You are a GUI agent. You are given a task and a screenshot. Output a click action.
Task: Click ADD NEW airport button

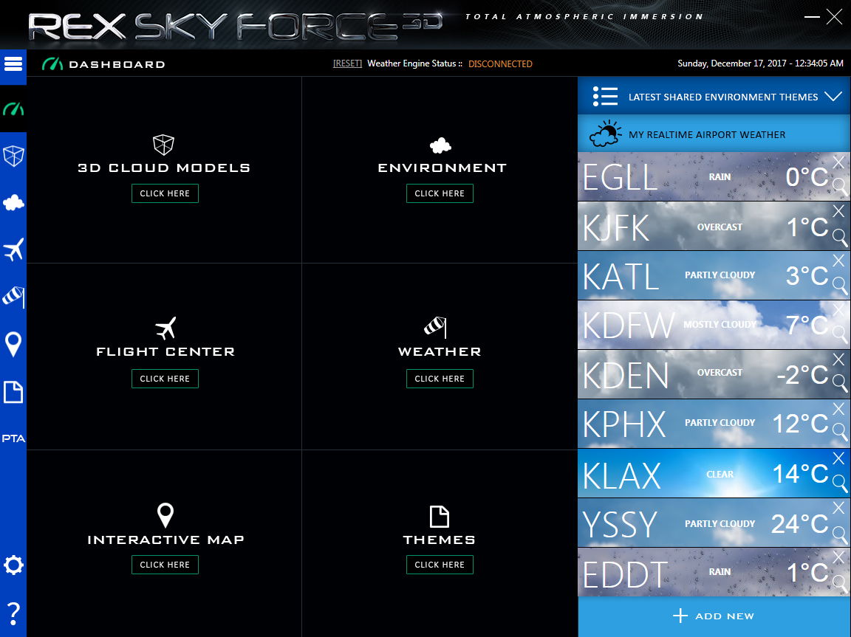point(714,616)
